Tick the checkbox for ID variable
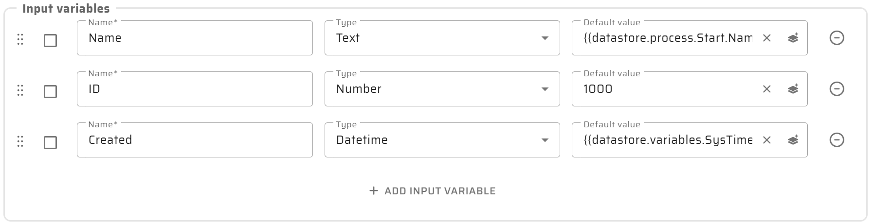Viewport: 874px width, 224px height. (x=50, y=91)
